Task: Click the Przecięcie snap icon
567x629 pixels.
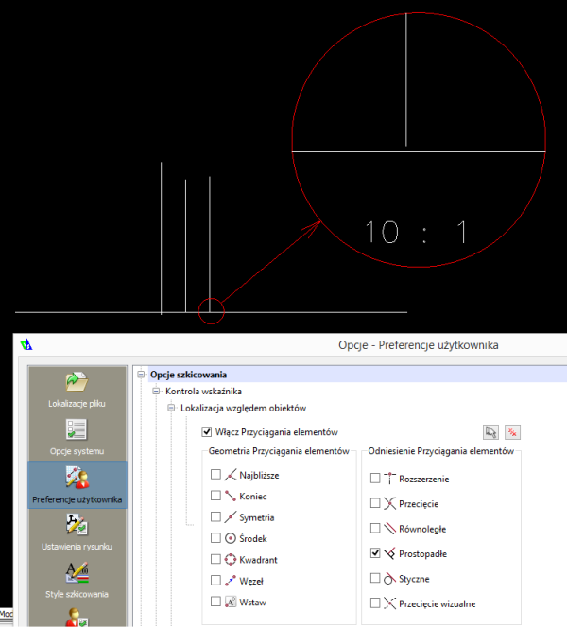Action: pyautogui.click(x=389, y=503)
